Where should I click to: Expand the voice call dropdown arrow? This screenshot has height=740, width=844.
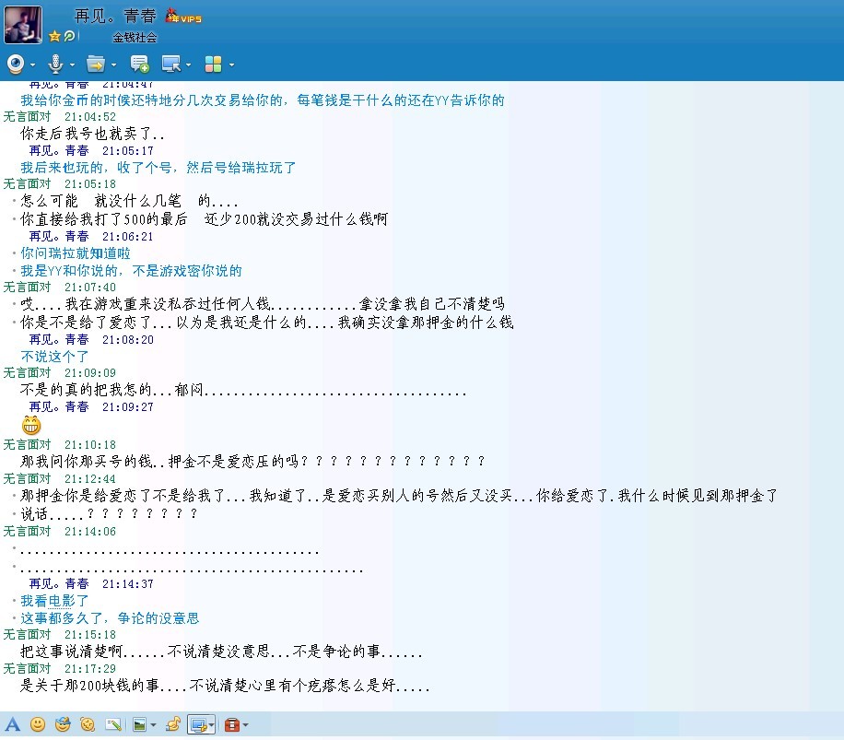(x=73, y=65)
